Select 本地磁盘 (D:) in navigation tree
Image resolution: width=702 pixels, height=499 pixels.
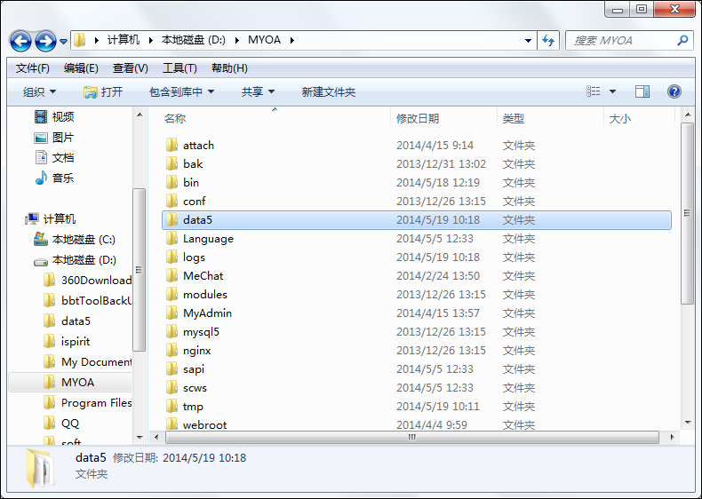click(x=75, y=260)
